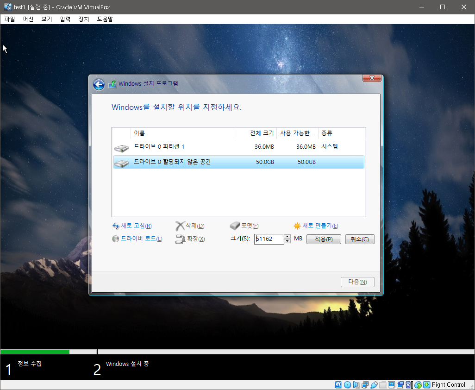475x390 pixels.
Task: Click the 전체 크기 column header
Action: tap(256, 133)
